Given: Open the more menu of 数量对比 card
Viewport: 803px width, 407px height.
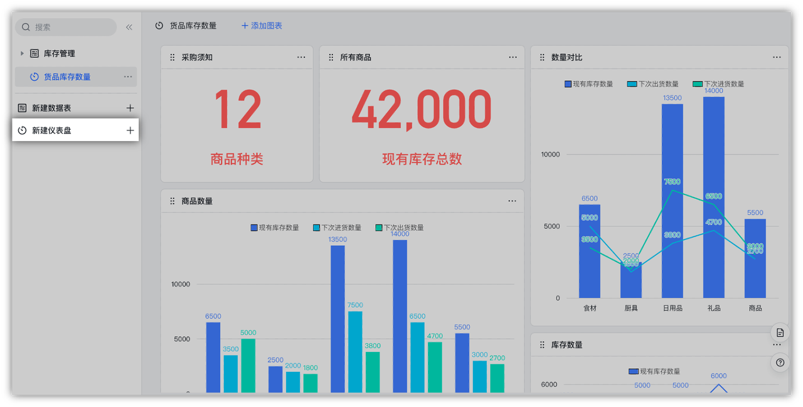Looking at the screenshot, I should (x=777, y=57).
